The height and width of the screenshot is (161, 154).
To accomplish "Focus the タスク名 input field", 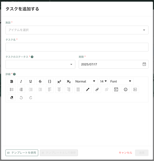I will tap(77, 47).
